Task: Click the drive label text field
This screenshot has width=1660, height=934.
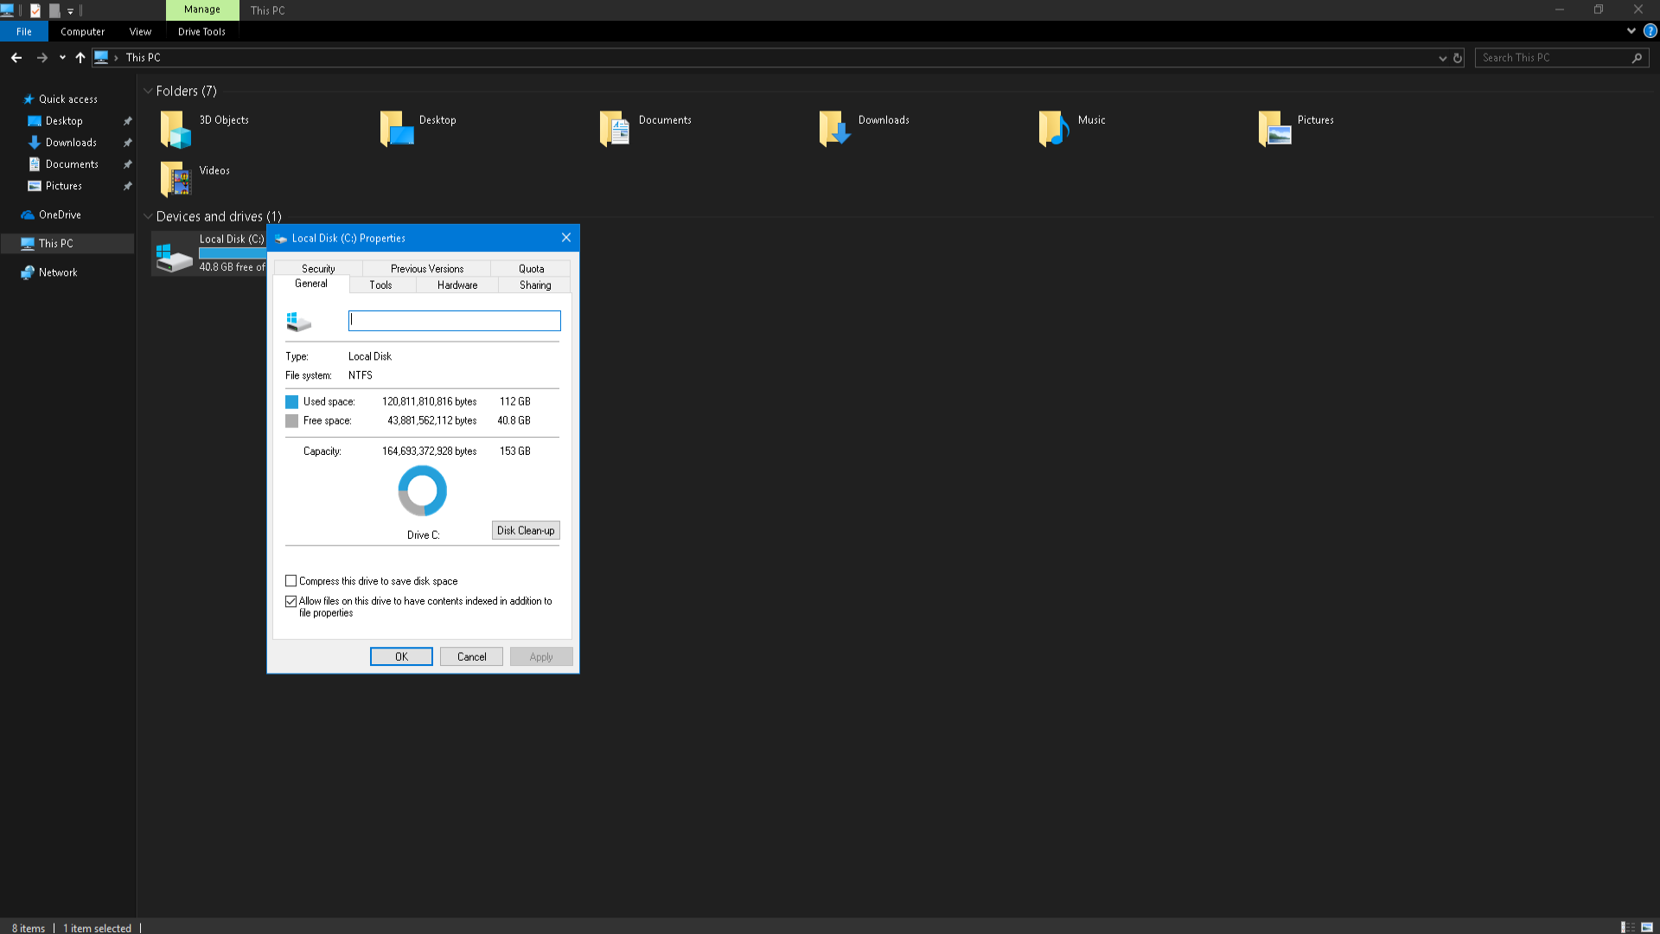Action: (x=454, y=321)
